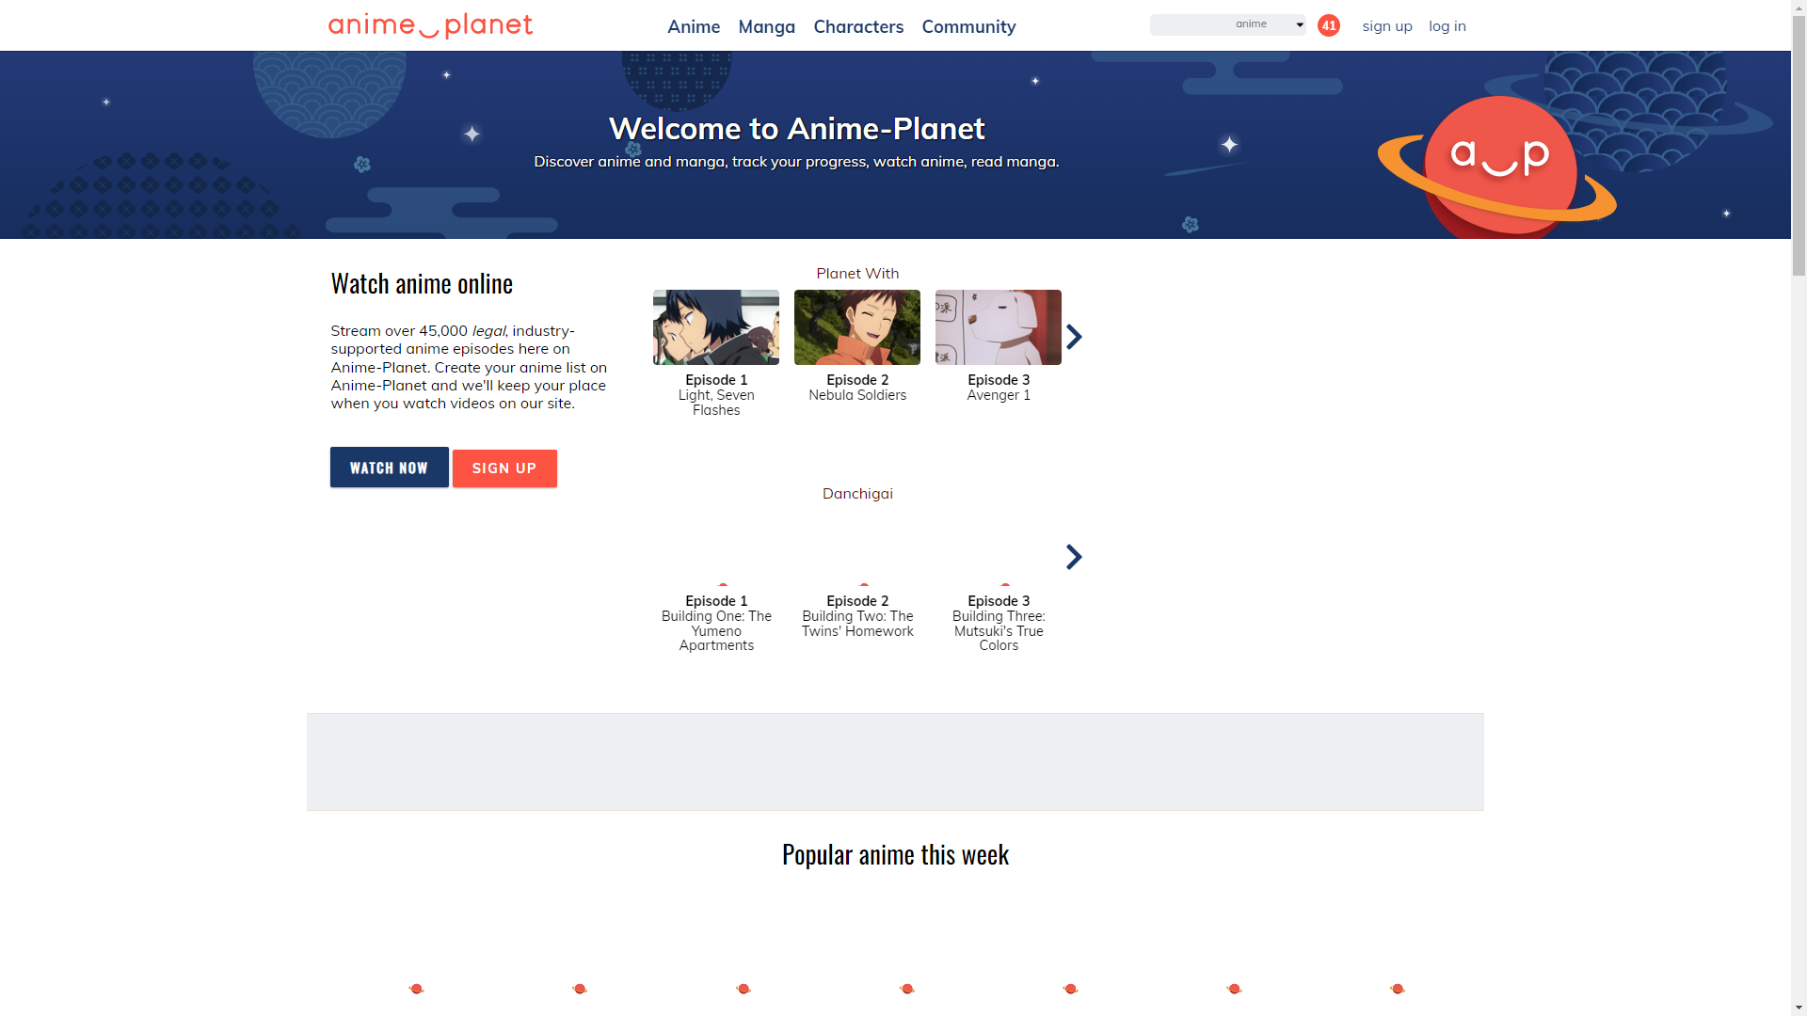Open the Anime menu

(694, 26)
